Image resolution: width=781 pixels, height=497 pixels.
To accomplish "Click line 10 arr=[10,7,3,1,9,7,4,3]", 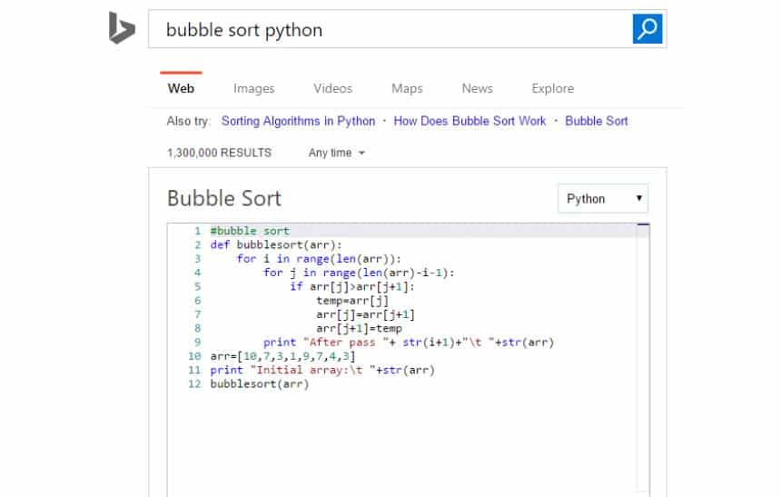I will tap(283, 356).
